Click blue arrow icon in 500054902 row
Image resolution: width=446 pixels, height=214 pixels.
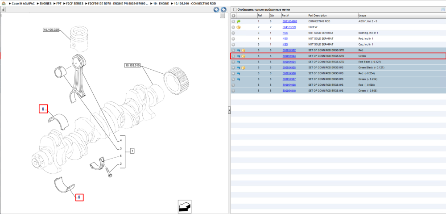click(239, 50)
